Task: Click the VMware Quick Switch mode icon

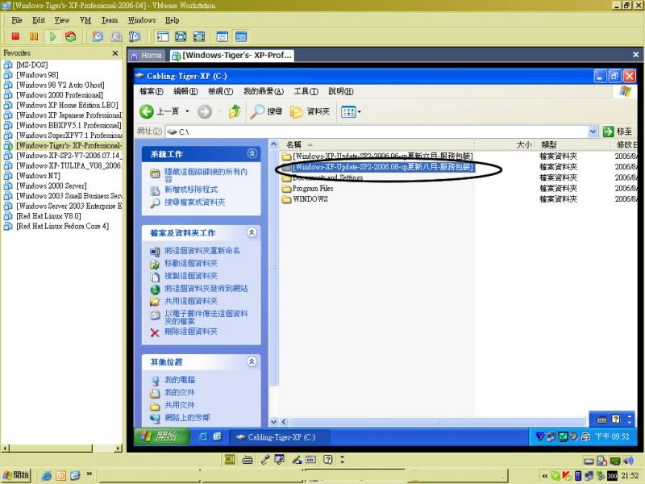Action: [x=181, y=36]
